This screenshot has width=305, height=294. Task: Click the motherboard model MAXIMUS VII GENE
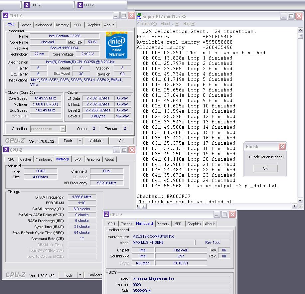tap(163, 242)
